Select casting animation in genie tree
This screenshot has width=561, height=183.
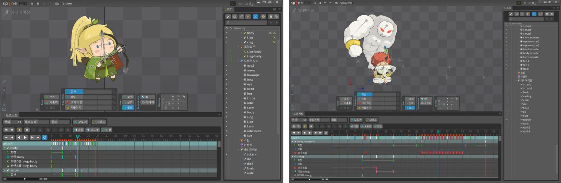[527, 96]
